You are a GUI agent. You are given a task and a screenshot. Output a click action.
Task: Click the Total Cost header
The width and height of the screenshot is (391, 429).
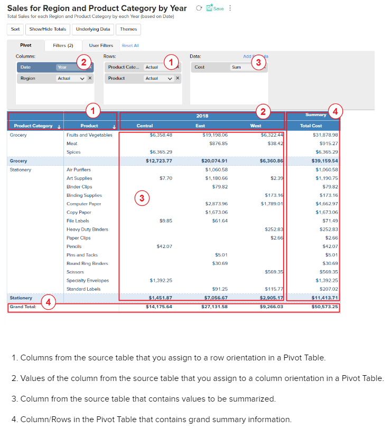[311, 126]
